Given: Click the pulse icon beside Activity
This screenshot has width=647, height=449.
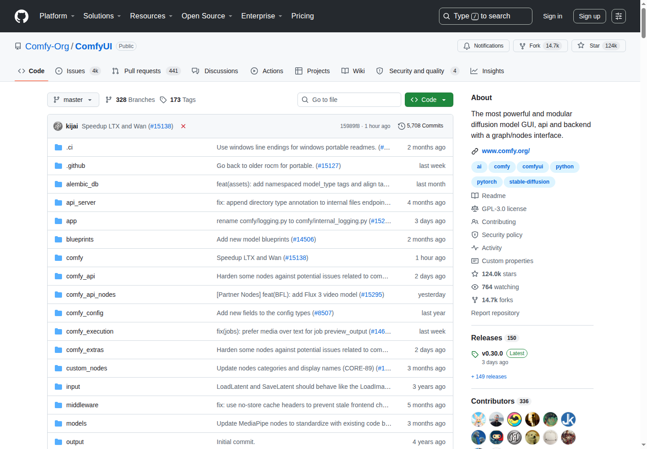Looking at the screenshot, I should 475,248.
